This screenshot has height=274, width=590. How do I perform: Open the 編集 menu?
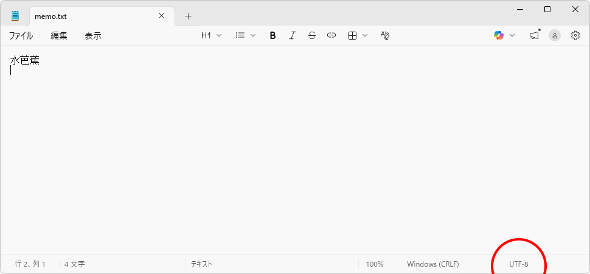click(x=59, y=36)
